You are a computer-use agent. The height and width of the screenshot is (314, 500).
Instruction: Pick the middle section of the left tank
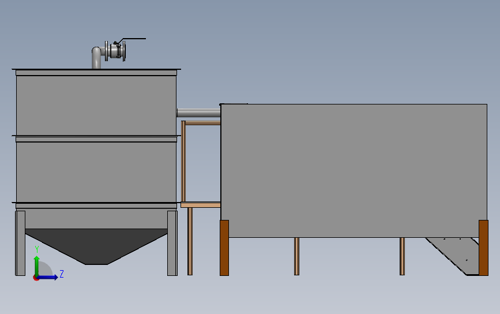96,171
